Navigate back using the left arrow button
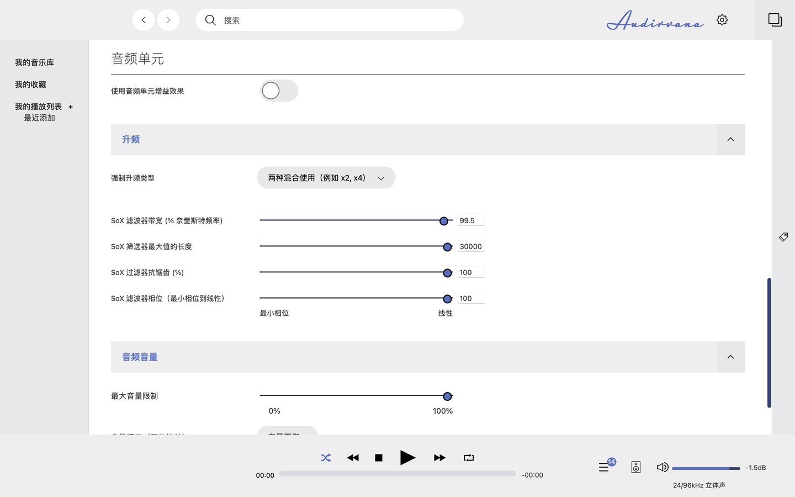 [x=143, y=19]
